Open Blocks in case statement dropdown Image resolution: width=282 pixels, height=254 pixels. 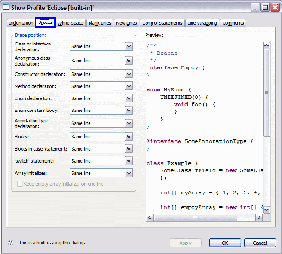(101, 149)
